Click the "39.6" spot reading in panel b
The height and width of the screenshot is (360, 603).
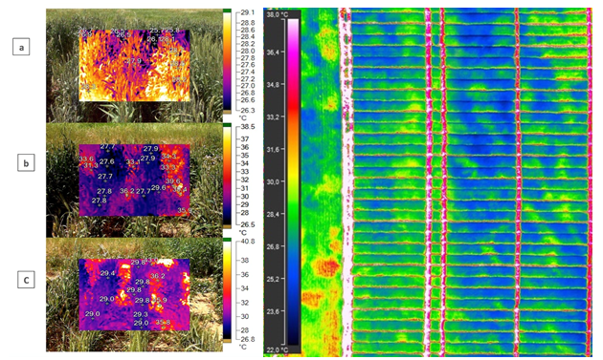173,180
